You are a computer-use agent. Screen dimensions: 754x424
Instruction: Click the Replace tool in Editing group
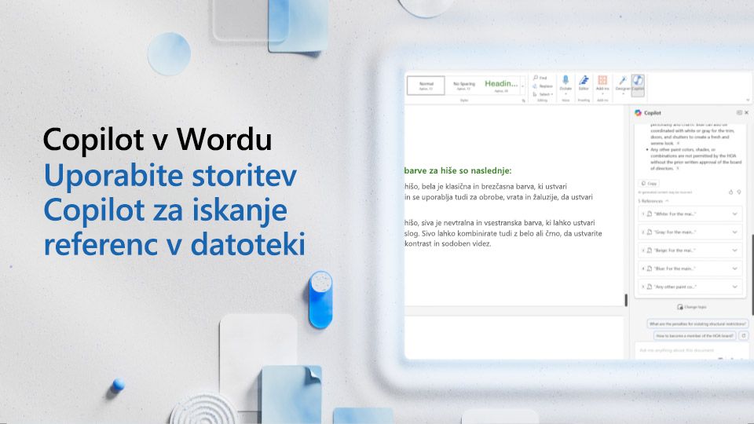pos(543,86)
